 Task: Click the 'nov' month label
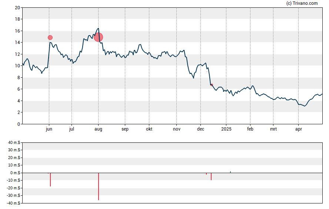tap(177, 129)
